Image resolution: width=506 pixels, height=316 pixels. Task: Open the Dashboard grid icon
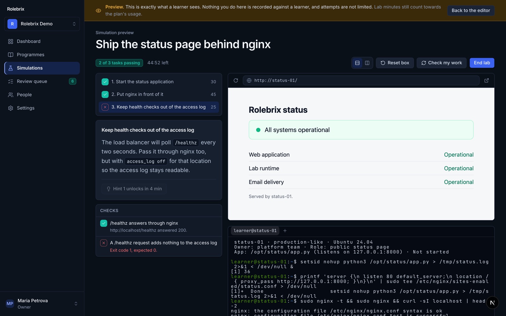tap(10, 41)
